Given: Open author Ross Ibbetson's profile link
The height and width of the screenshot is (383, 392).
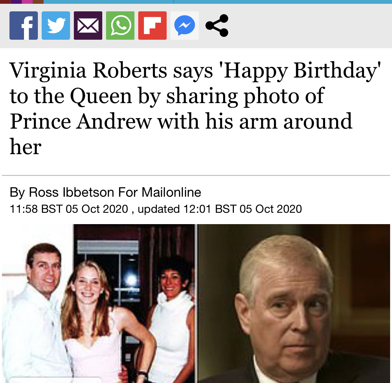Looking at the screenshot, I should [x=71, y=192].
